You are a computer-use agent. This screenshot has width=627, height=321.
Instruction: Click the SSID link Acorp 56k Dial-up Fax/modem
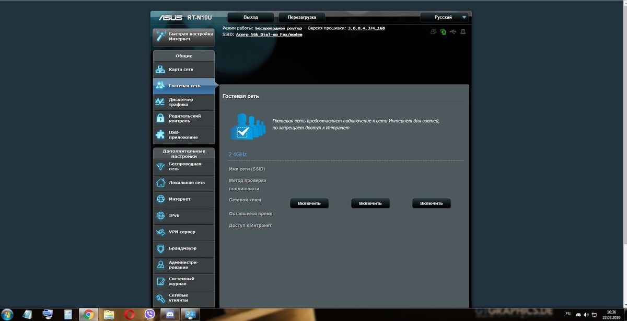(x=261, y=35)
